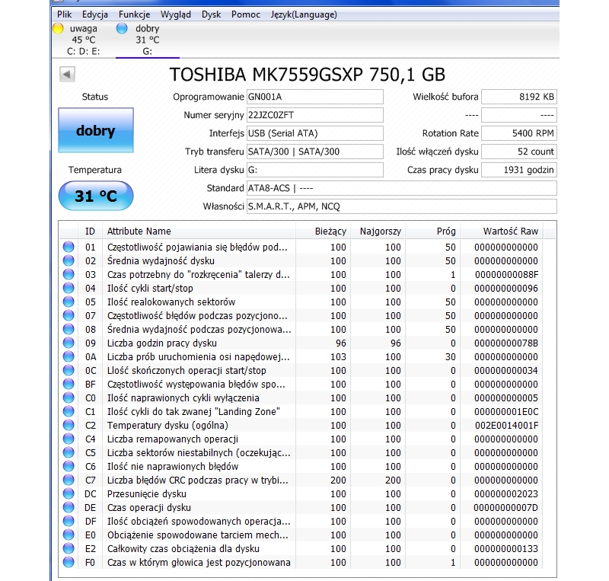Click status icon for attribute 0C
Image resolution: width=609 pixels, height=581 pixels.
coord(69,370)
